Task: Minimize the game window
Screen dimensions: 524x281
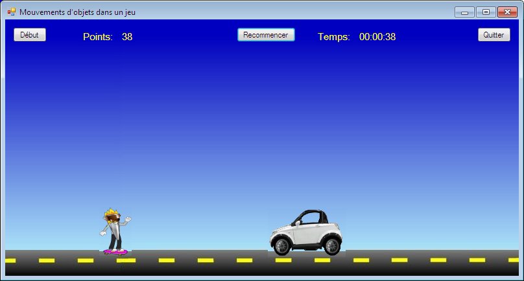Action: coord(464,12)
